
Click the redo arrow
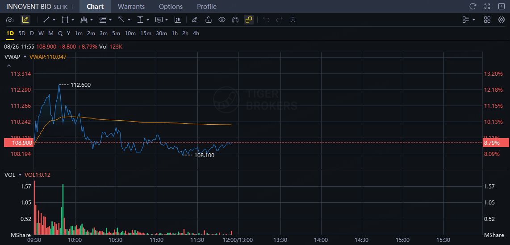click(x=280, y=20)
